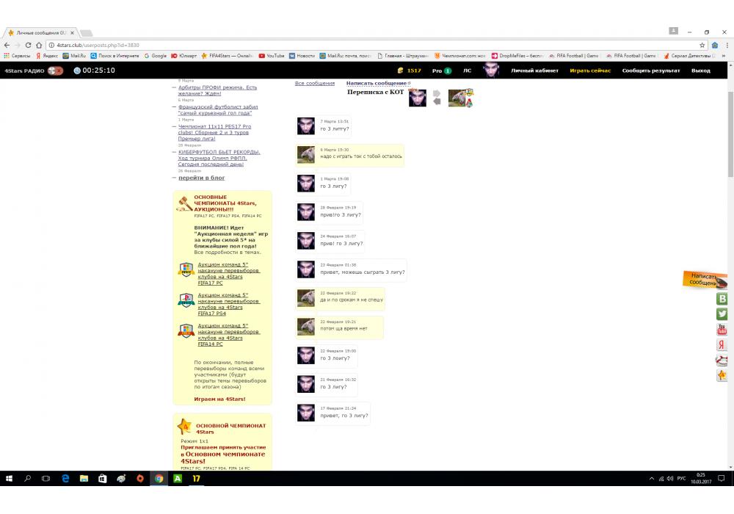This screenshot has width=734, height=514.
Task: Open the Twitter share icon
Action: tap(722, 314)
